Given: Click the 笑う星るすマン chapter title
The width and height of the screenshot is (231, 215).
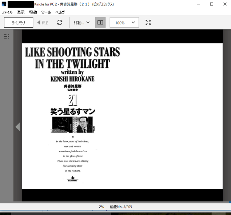Looking at the screenshot, I should point(73,111).
